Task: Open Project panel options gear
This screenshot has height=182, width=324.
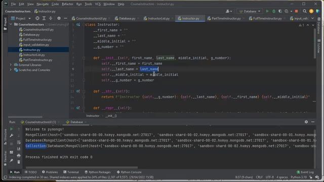Action: tap(59, 18)
